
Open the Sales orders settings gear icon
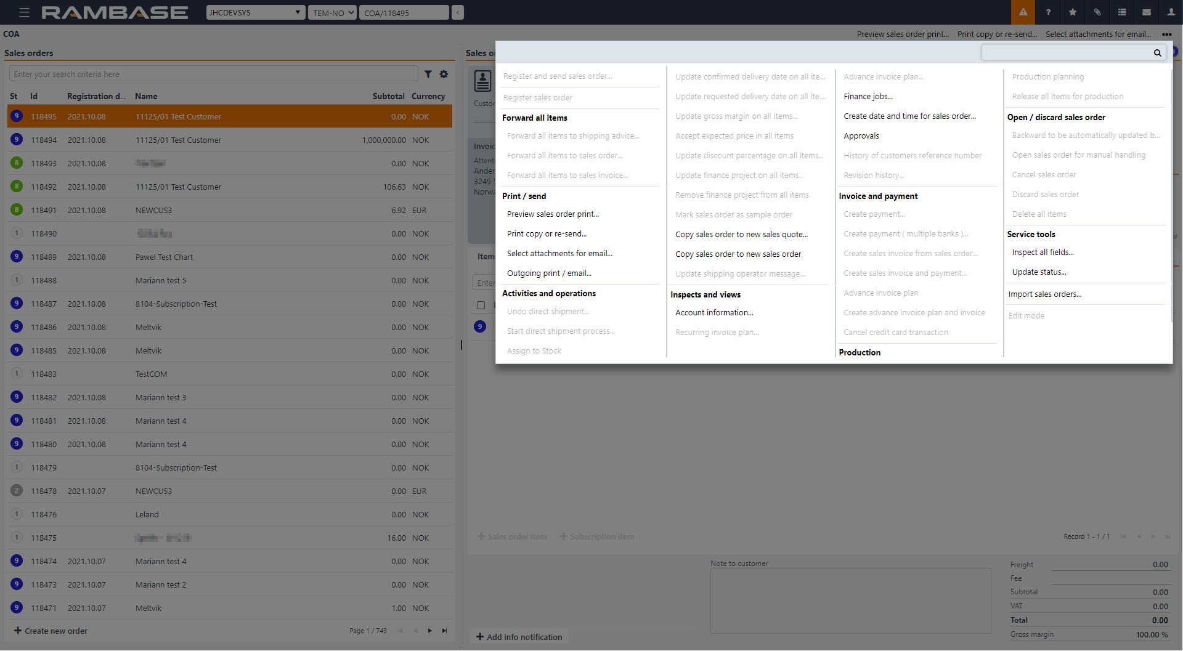444,73
